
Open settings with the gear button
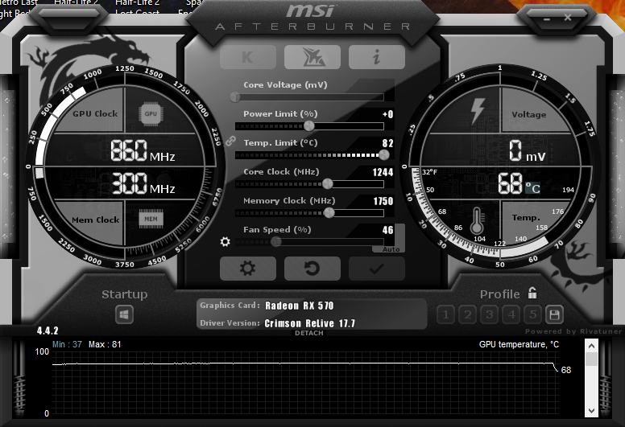click(x=247, y=269)
